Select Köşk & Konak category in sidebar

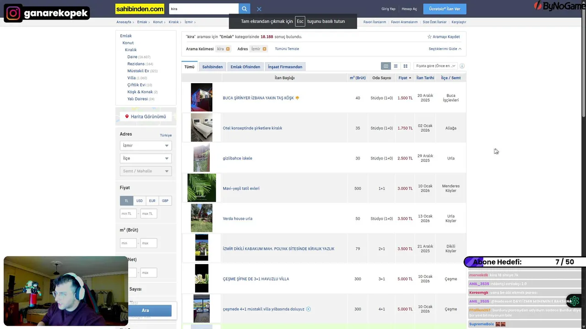click(140, 92)
